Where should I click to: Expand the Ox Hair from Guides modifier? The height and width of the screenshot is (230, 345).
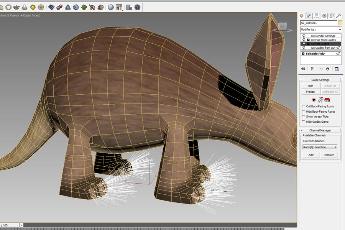point(308,40)
